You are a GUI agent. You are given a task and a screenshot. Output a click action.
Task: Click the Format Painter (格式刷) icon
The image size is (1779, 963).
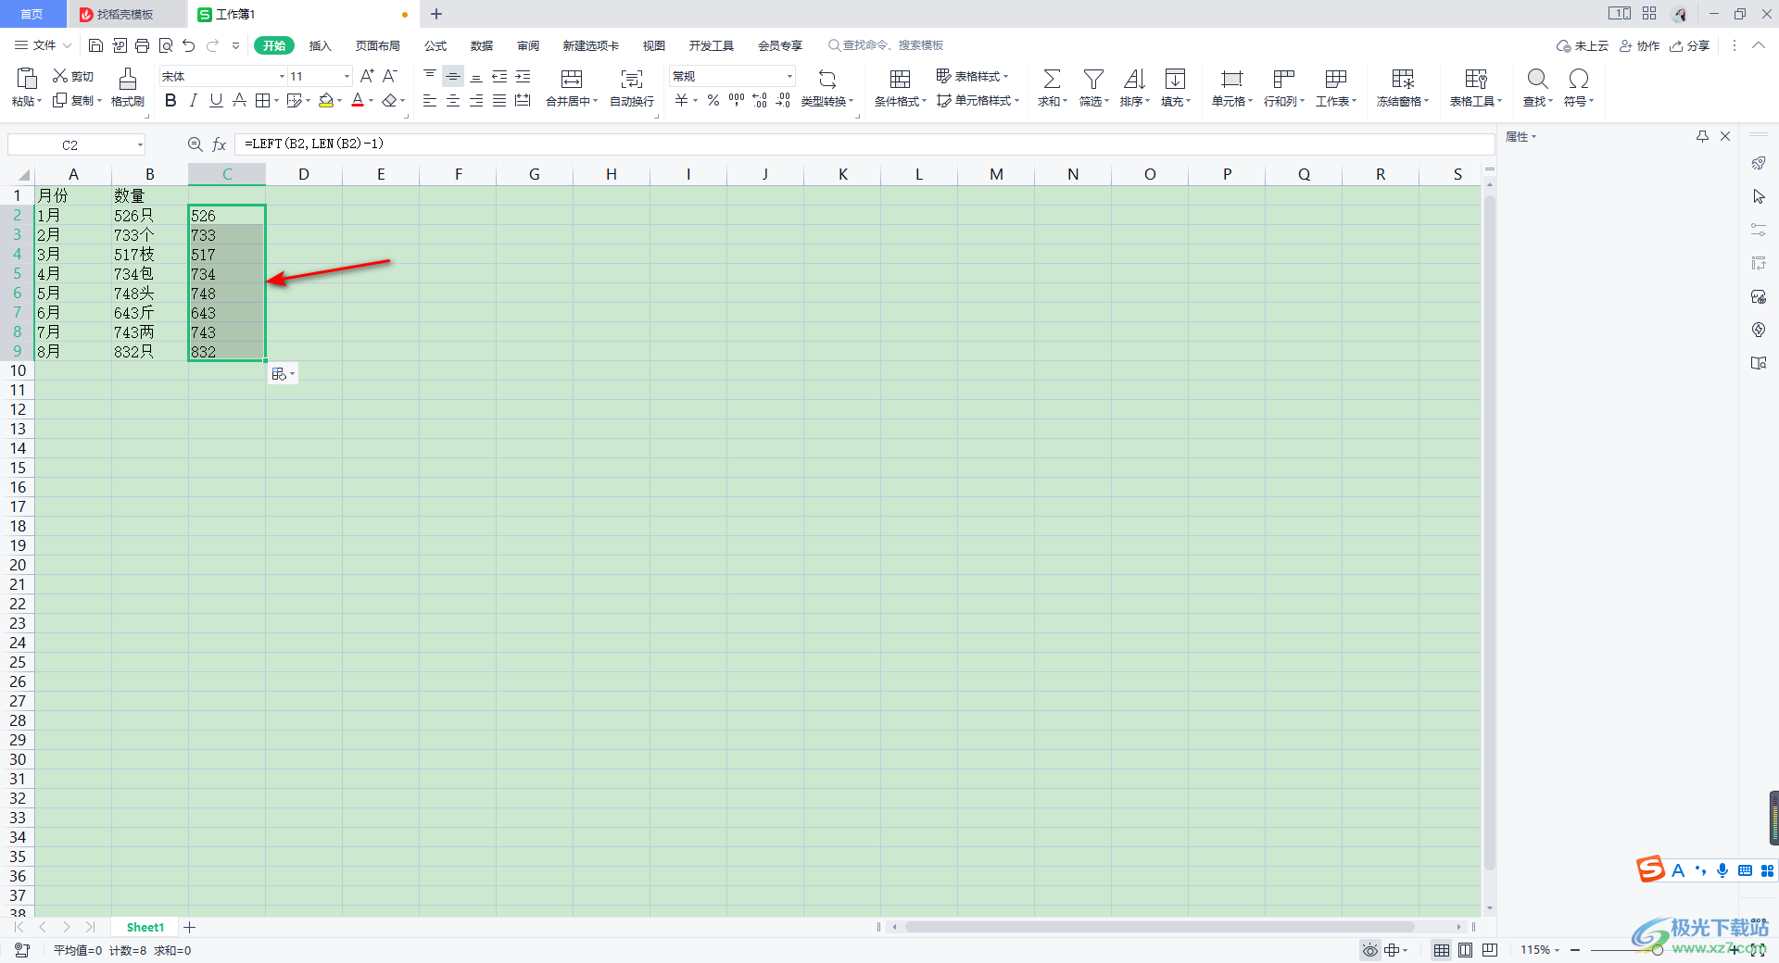(x=128, y=78)
